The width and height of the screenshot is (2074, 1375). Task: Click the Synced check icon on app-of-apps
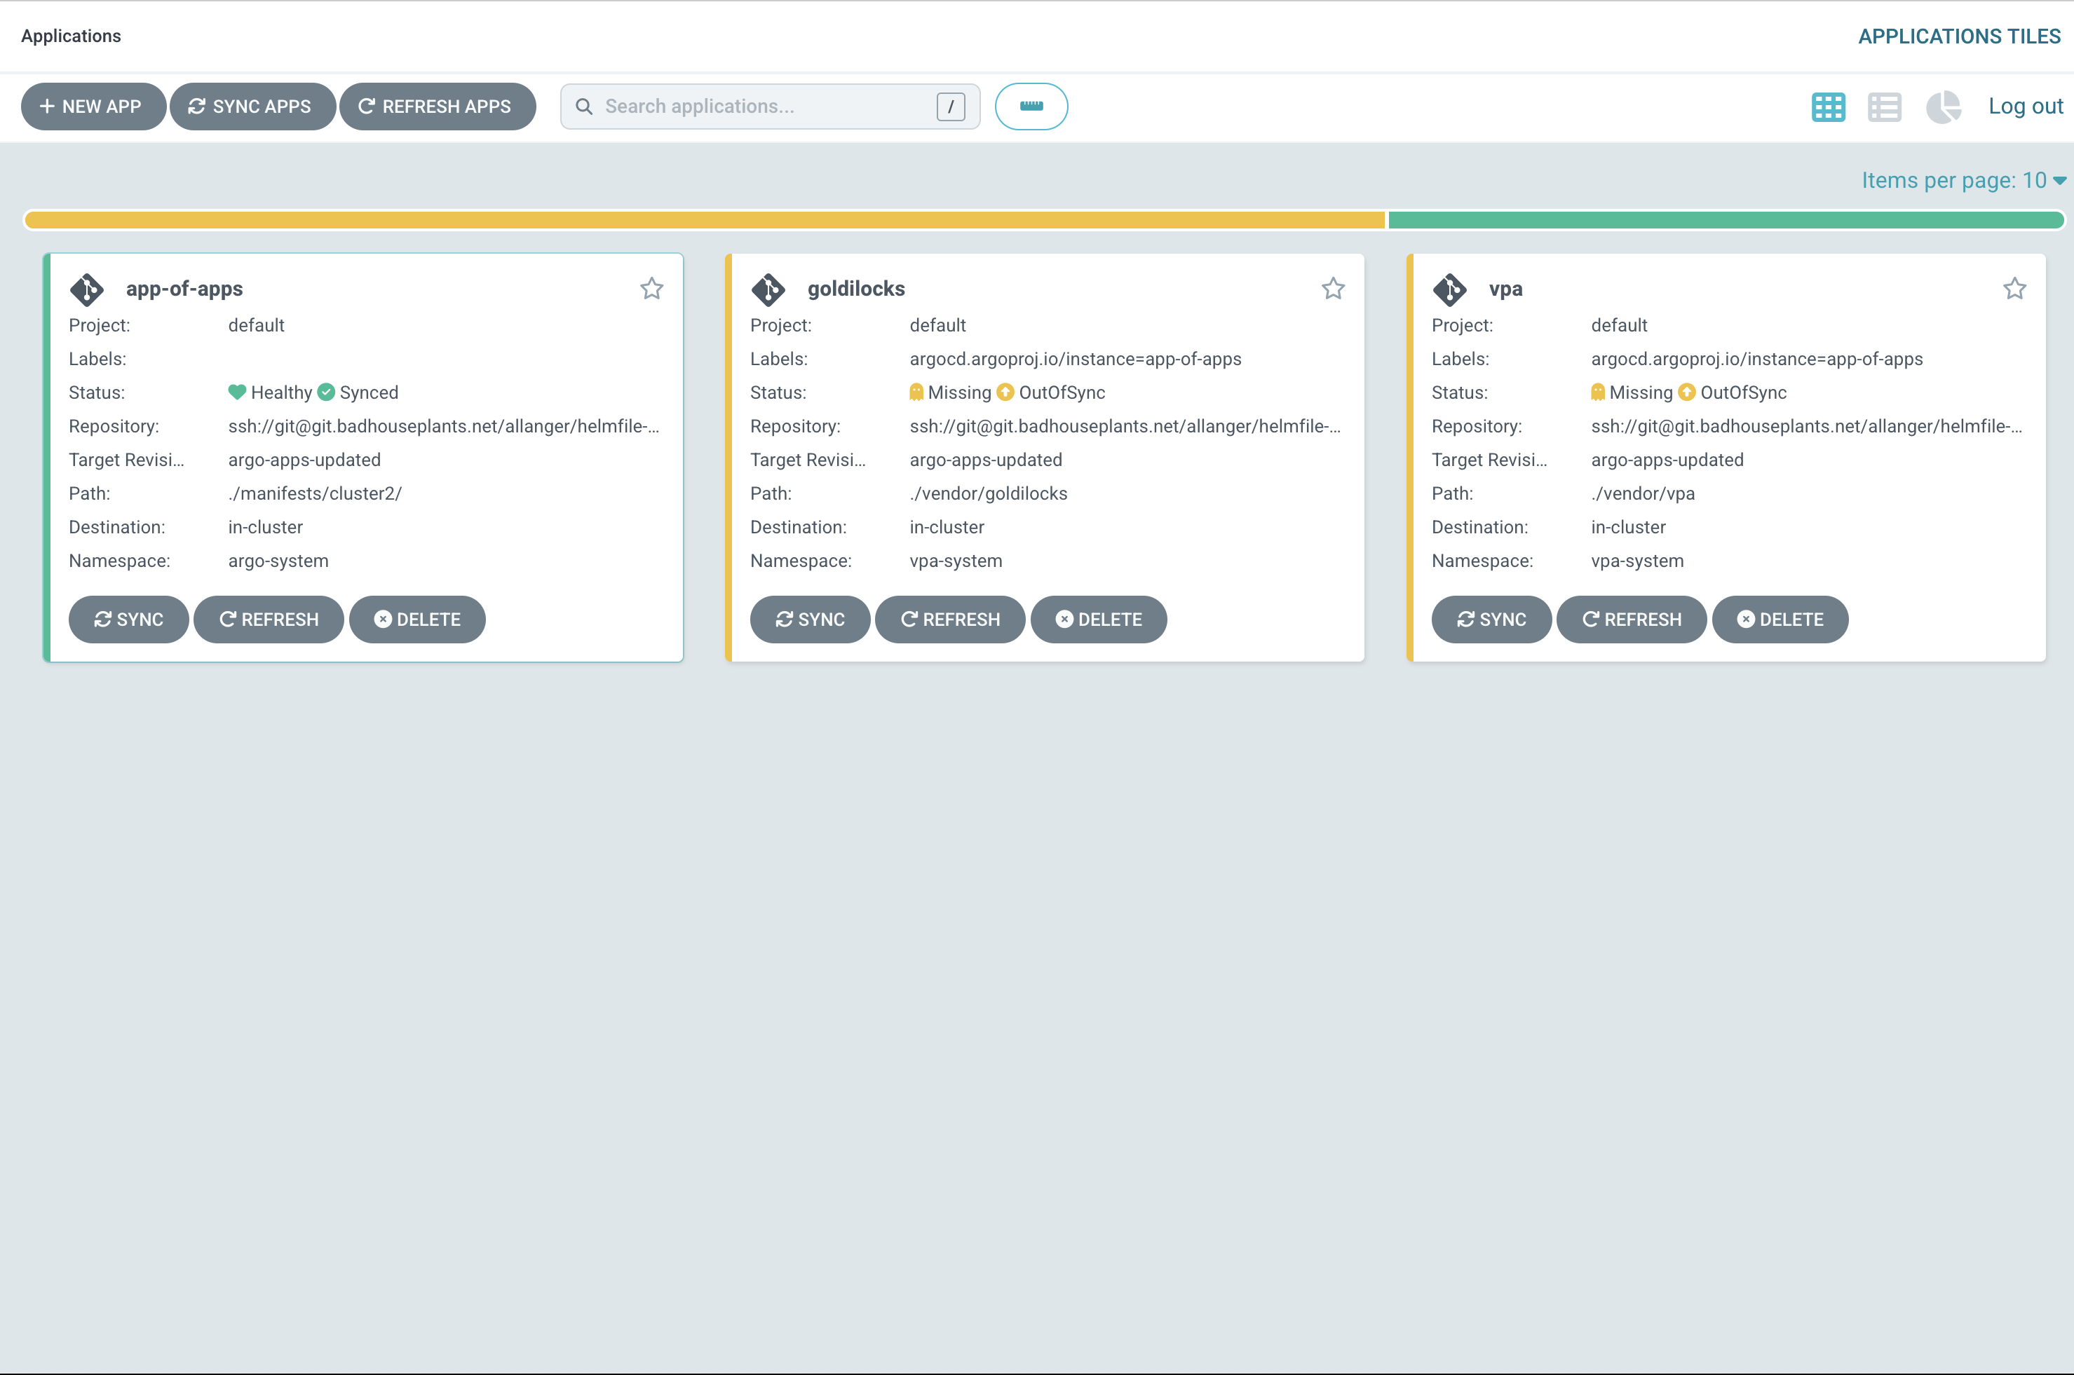326,392
